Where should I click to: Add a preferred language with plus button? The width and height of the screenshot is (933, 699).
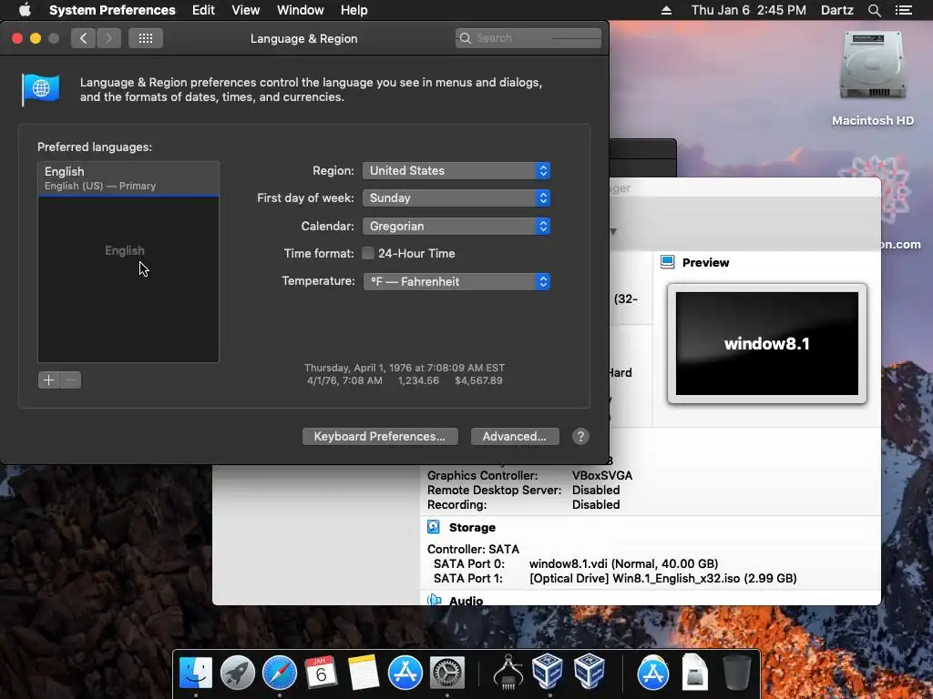pos(49,380)
